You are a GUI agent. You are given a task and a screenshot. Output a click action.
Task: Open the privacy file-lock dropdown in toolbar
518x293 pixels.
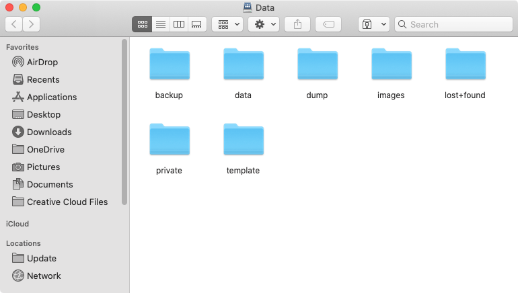[x=374, y=24]
